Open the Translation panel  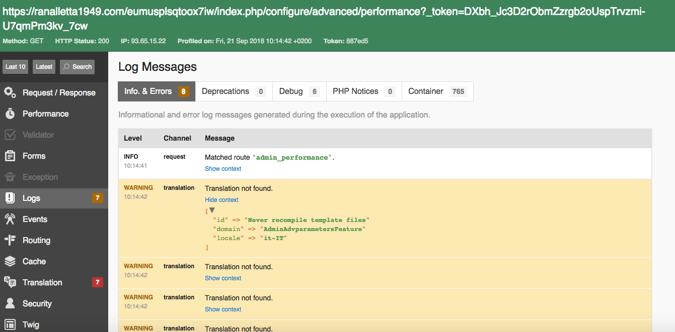pos(42,282)
